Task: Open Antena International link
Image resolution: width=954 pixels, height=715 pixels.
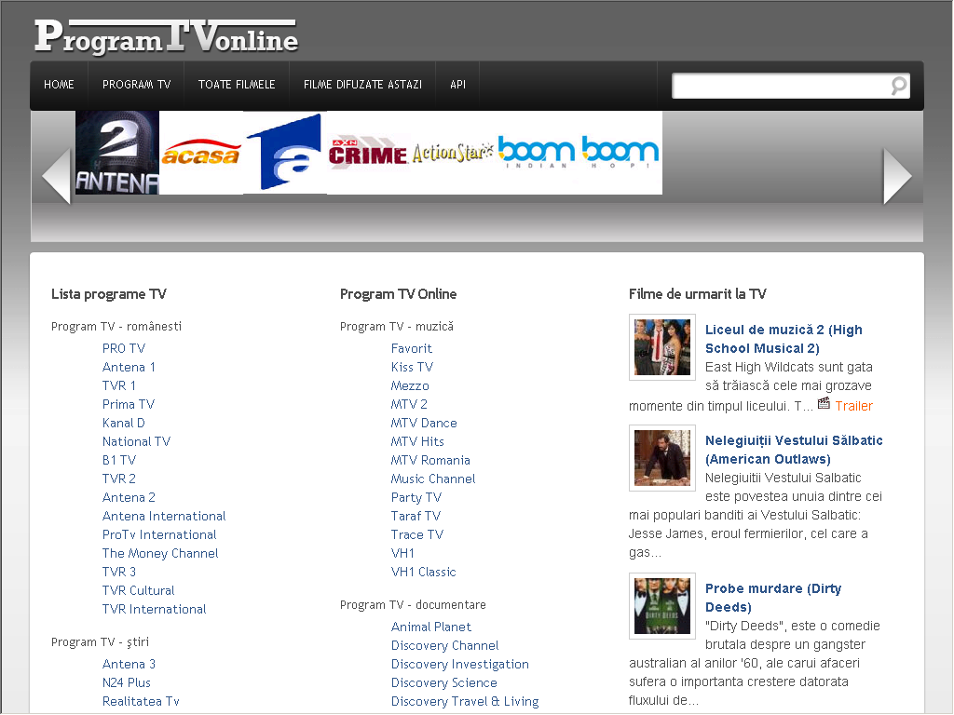Action: tap(164, 516)
